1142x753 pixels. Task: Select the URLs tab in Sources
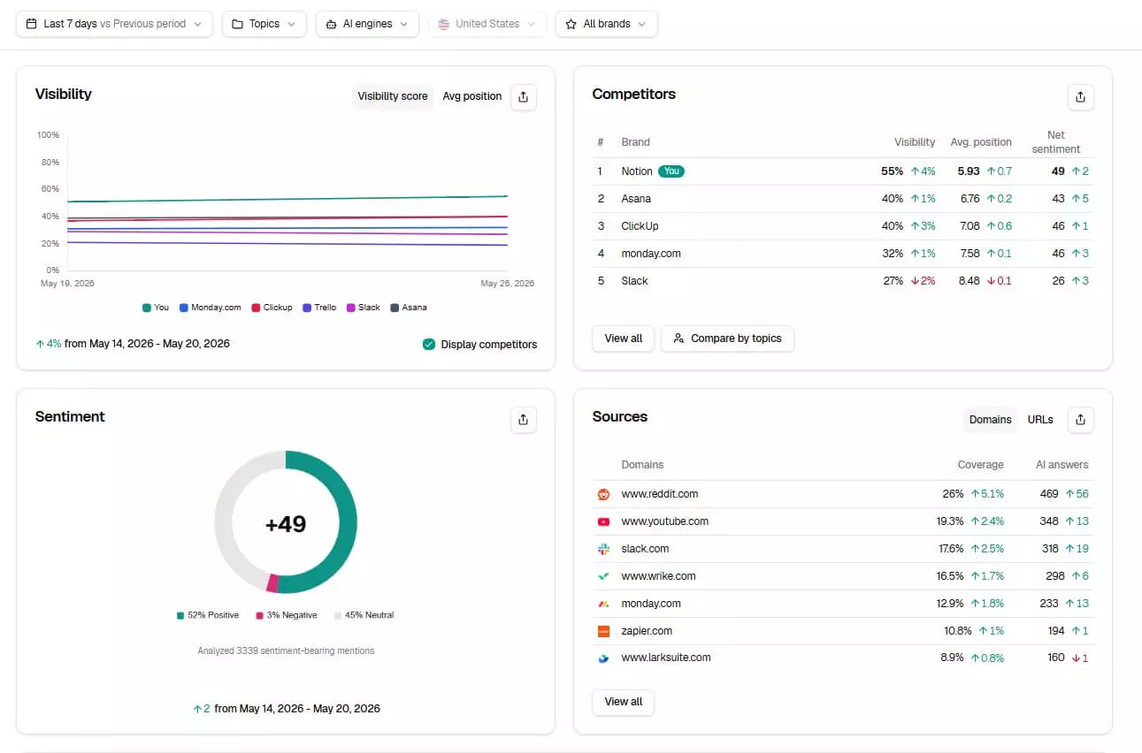pos(1040,420)
